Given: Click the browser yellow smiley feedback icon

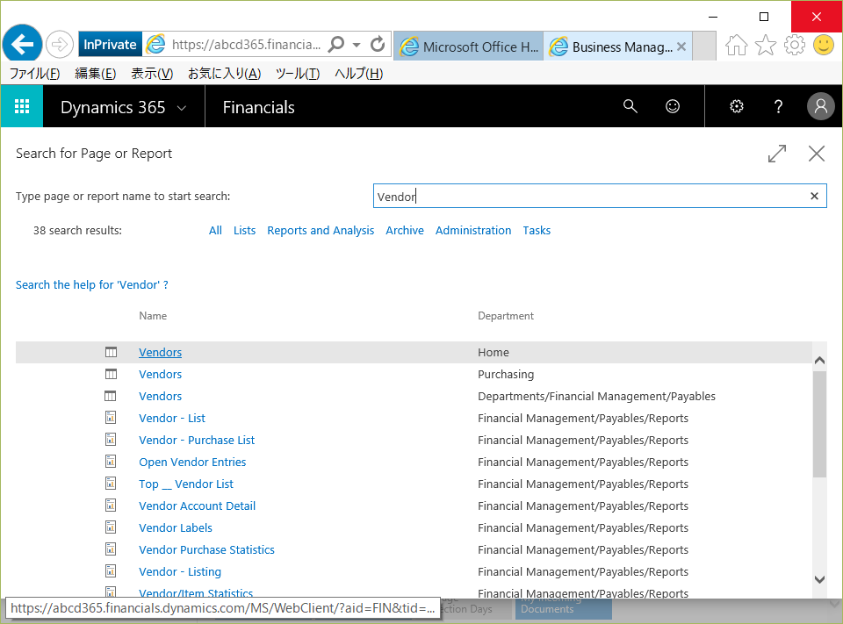Looking at the screenshot, I should pyautogui.click(x=823, y=45).
